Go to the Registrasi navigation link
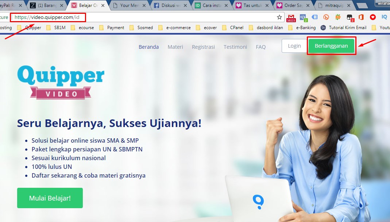The width and height of the screenshot is (390, 222). coord(203,47)
